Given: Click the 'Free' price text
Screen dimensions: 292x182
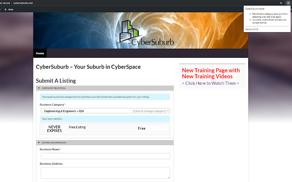Looking at the screenshot, I should (141, 128).
